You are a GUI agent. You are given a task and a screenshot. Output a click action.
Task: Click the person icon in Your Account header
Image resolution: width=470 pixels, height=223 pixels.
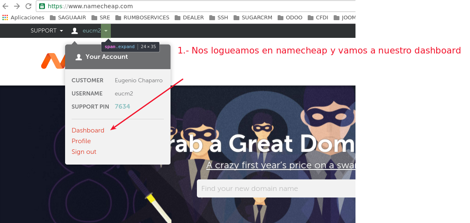pyautogui.click(x=79, y=57)
